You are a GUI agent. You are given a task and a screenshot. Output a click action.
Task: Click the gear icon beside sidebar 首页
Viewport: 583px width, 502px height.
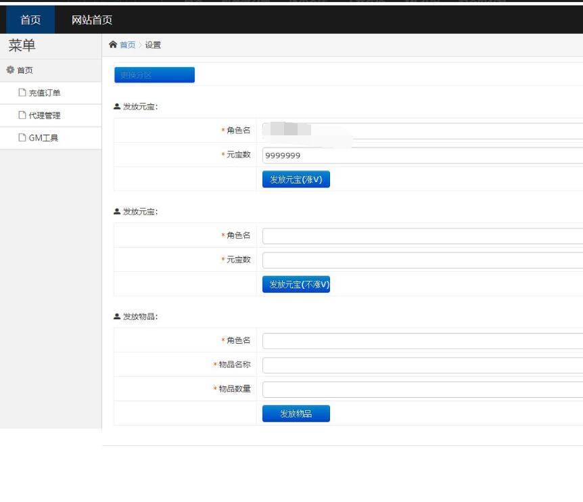click(x=10, y=70)
